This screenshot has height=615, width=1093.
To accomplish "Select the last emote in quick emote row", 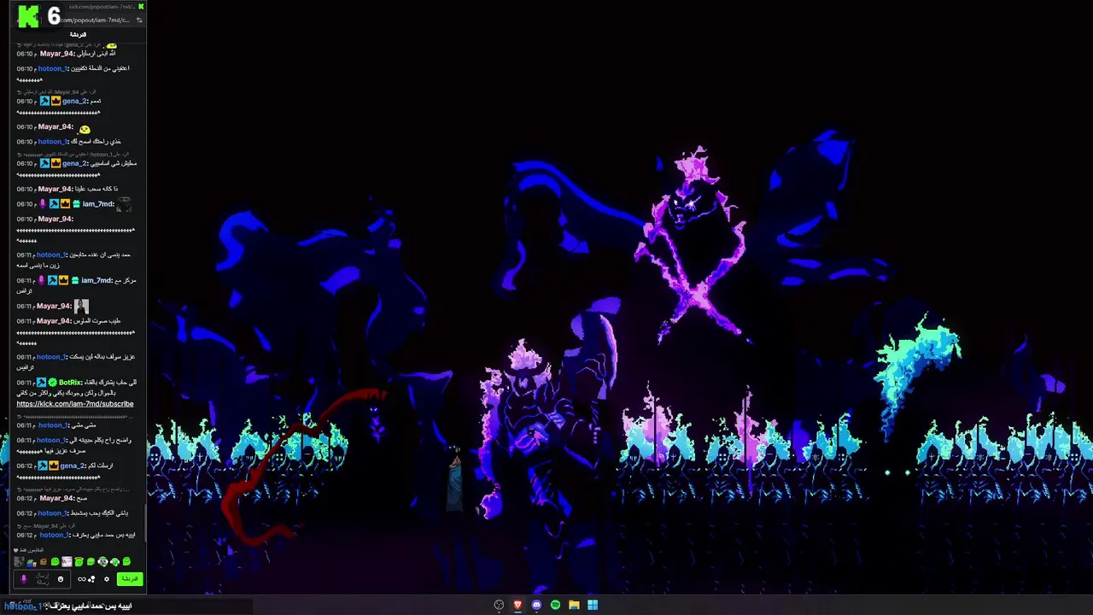I will [126, 561].
